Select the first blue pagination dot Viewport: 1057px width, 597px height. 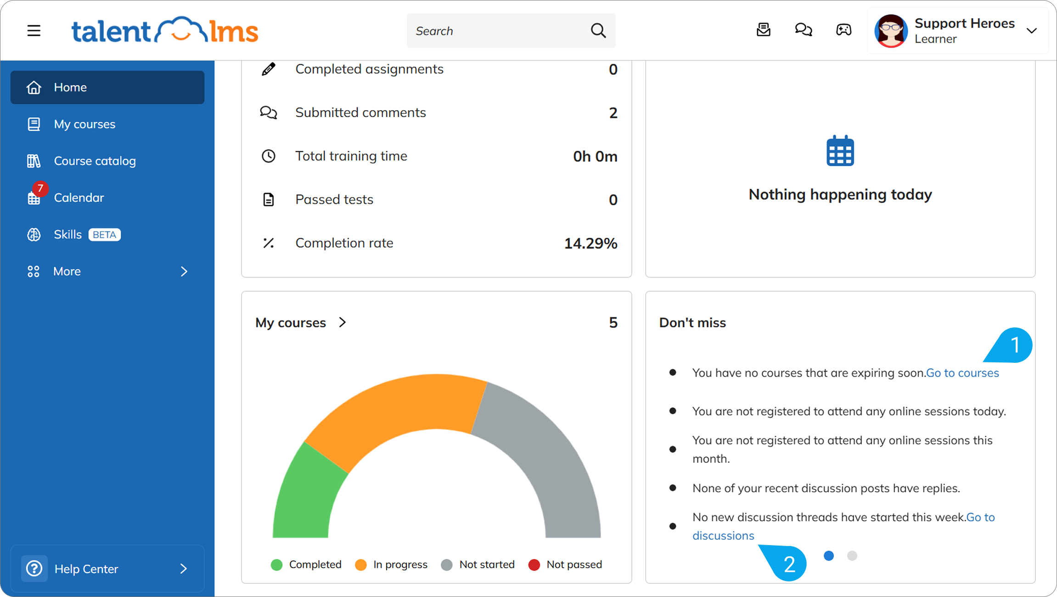pyautogui.click(x=828, y=556)
